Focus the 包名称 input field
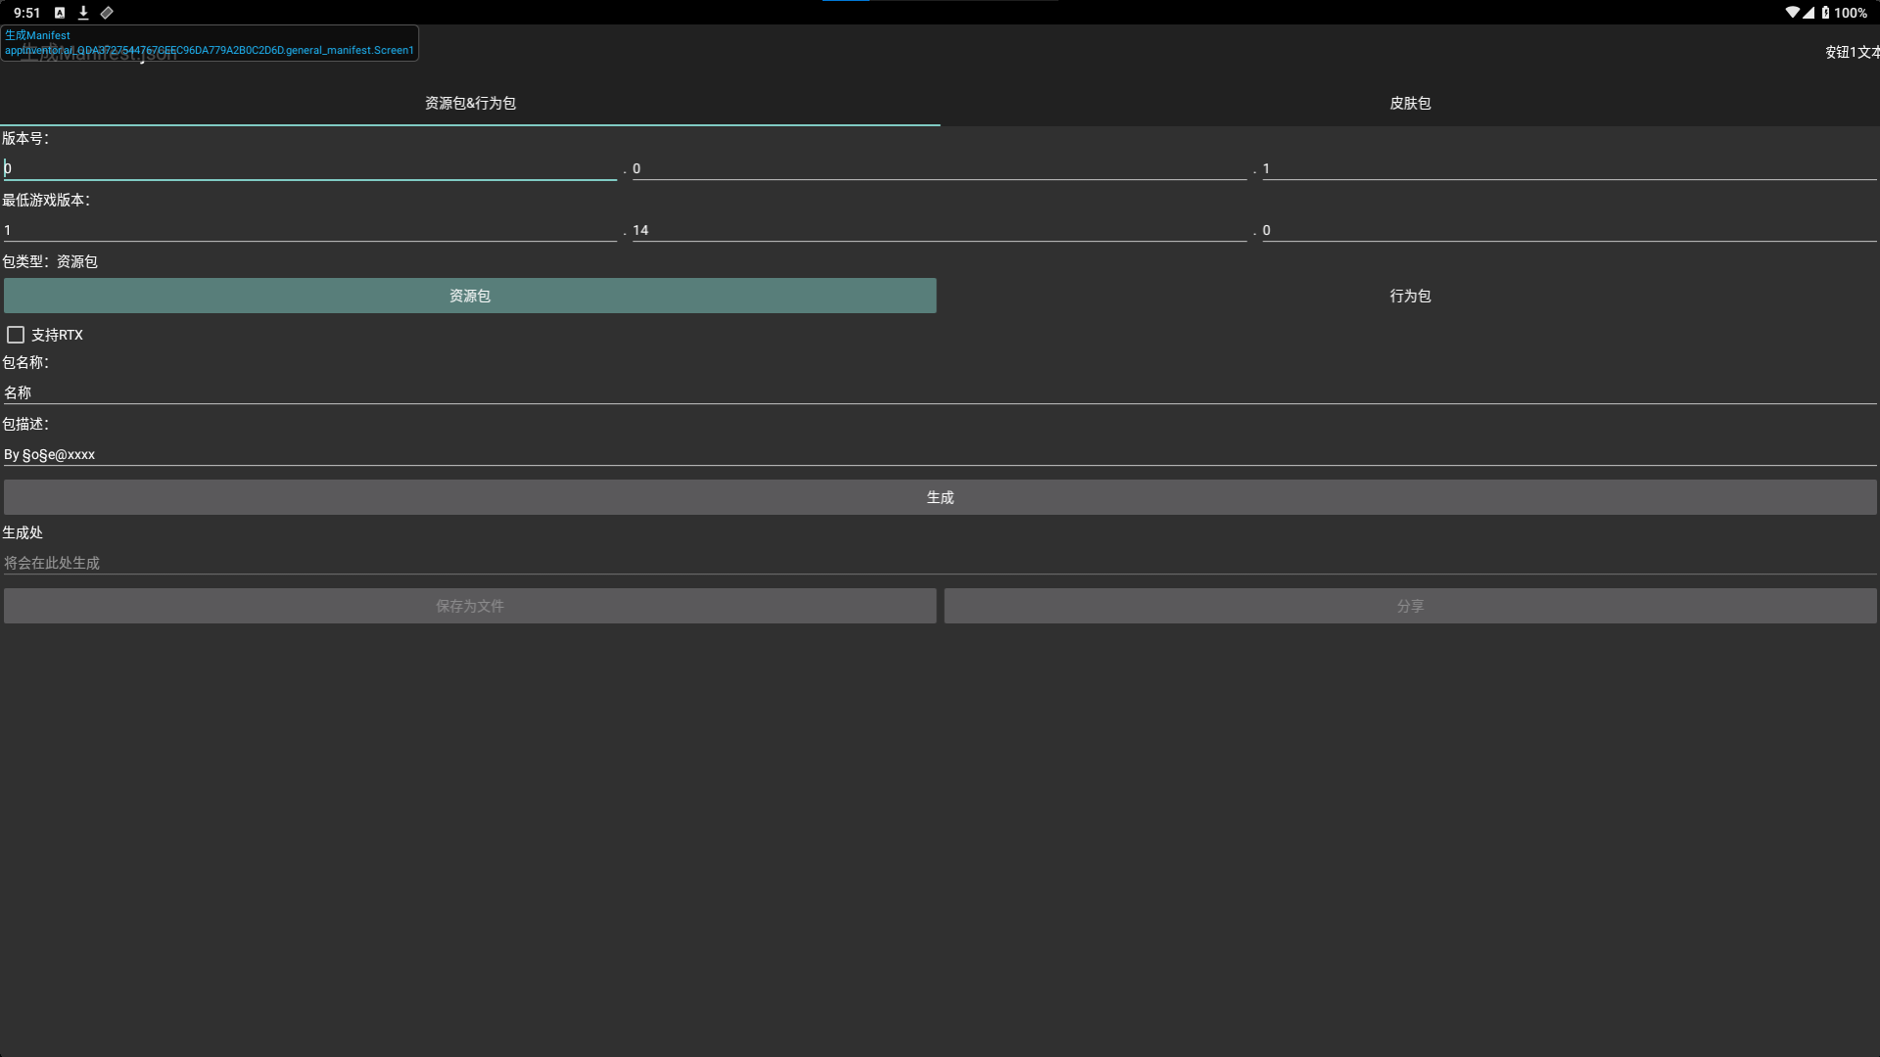This screenshot has width=1880, height=1057. pyautogui.click(x=940, y=392)
